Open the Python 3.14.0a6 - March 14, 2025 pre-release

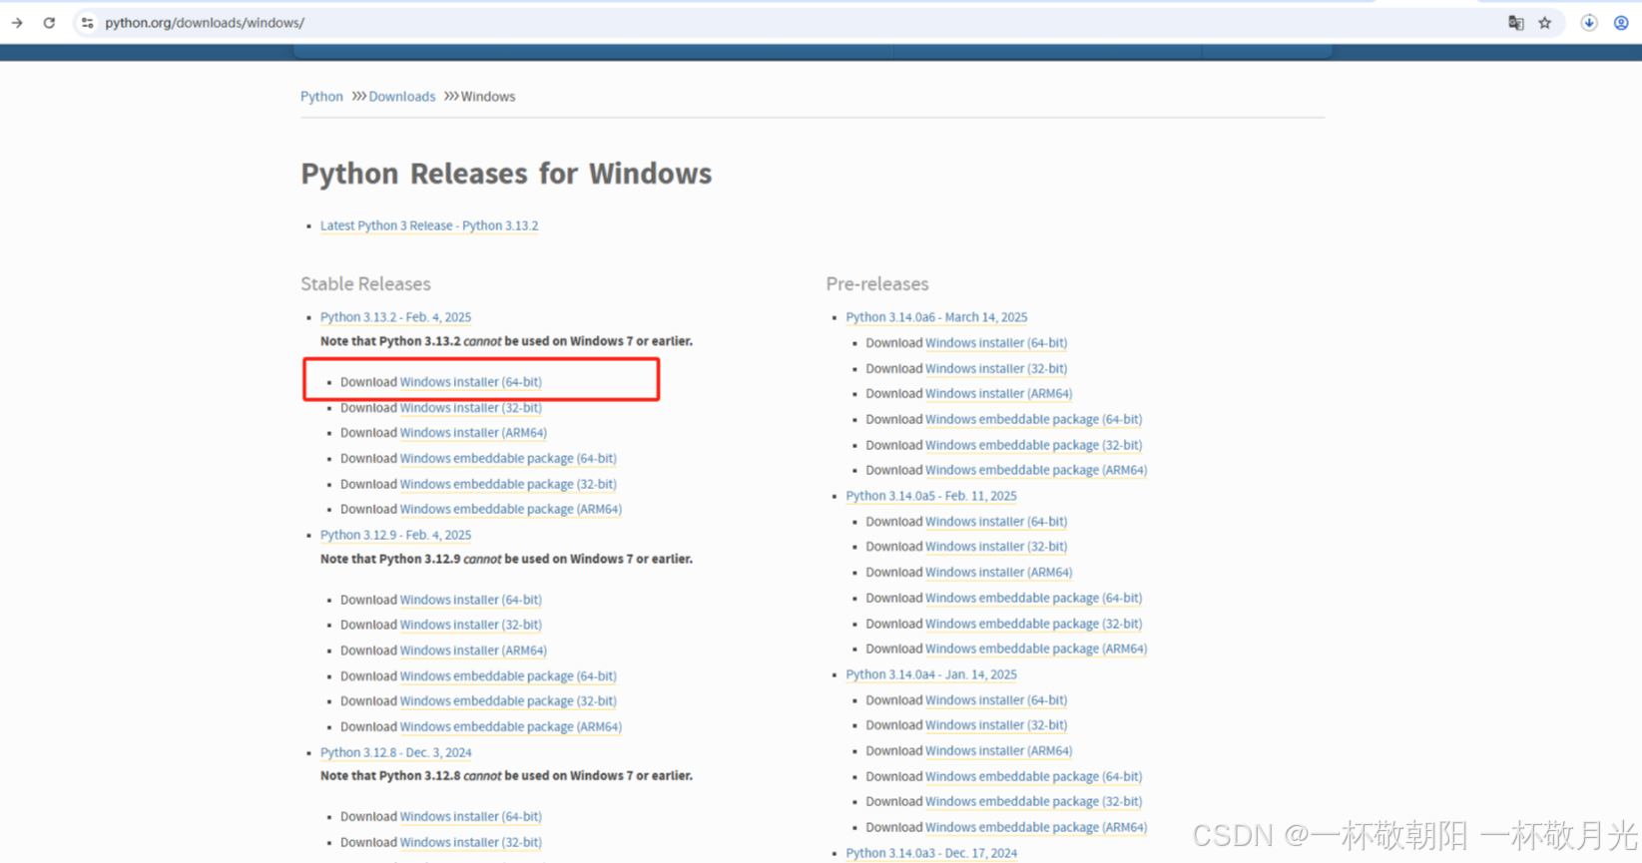click(x=936, y=317)
